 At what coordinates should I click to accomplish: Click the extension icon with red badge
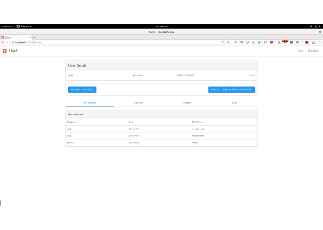pos(285,42)
